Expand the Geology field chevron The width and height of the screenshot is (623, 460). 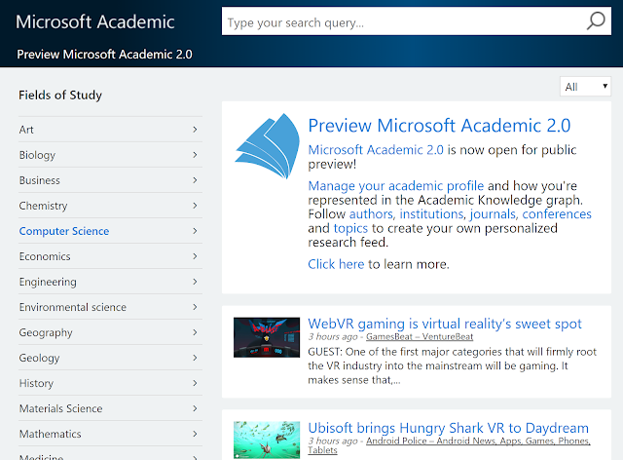195,358
